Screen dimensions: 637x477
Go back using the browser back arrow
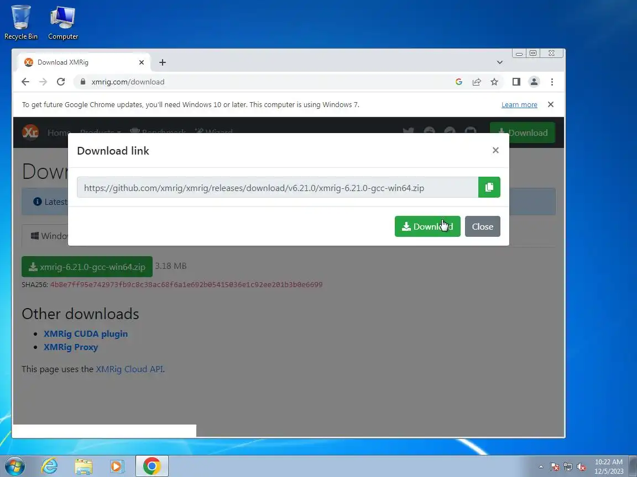(25, 82)
